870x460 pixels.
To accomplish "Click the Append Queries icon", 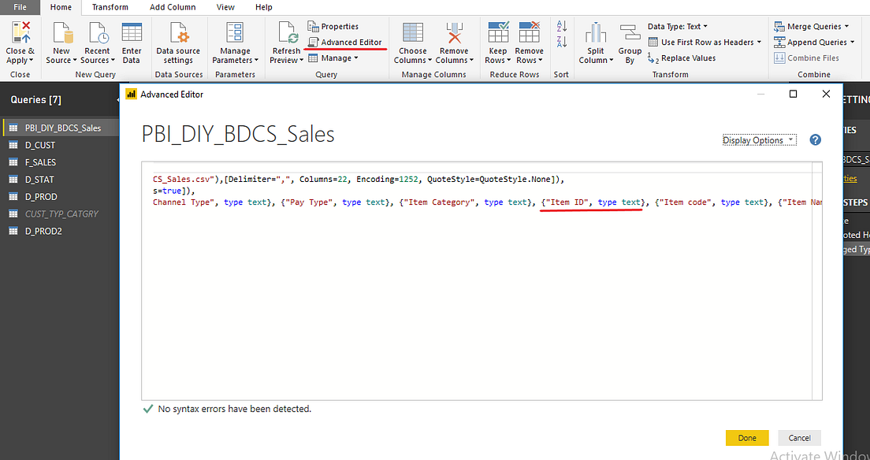I will 812,42.
